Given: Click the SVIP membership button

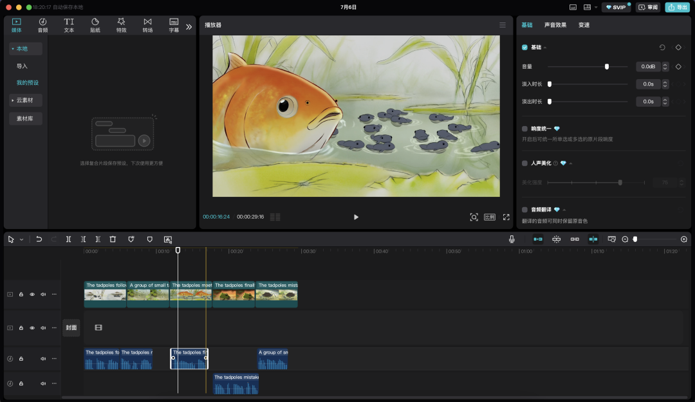Looking at the screenshot, I should (x=616, y=7).
